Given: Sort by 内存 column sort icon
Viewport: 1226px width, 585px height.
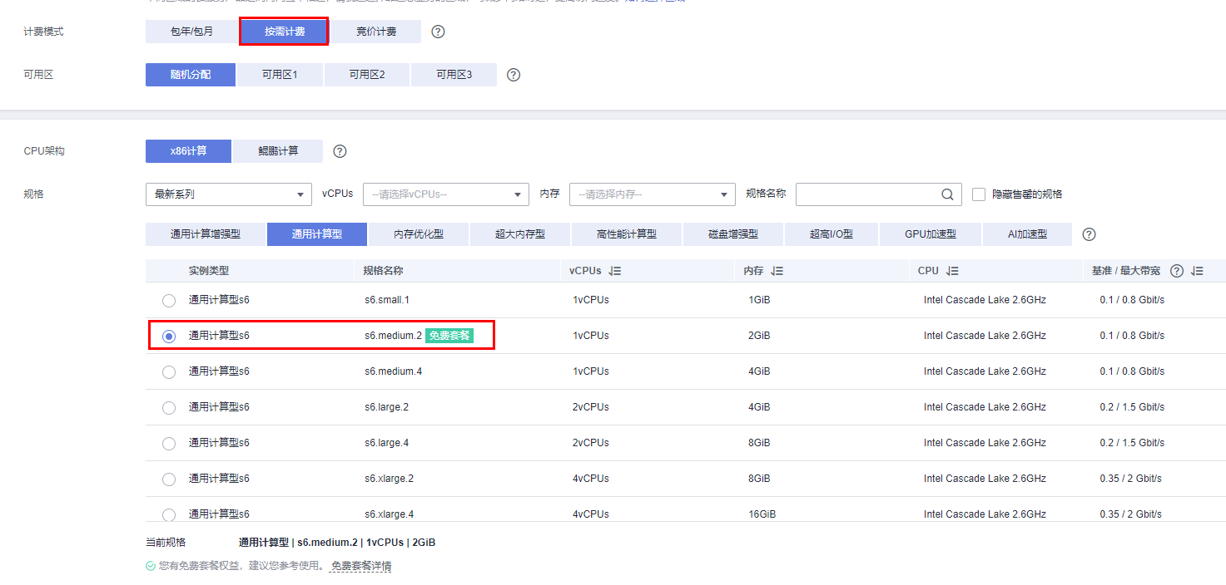Looking at the screenshot, I should point(777,271).
